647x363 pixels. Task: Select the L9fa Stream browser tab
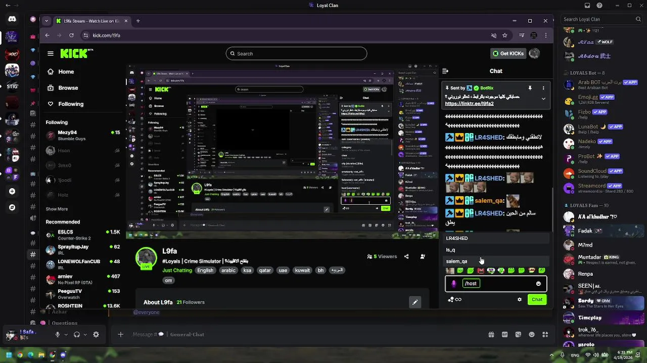point(91,21)
